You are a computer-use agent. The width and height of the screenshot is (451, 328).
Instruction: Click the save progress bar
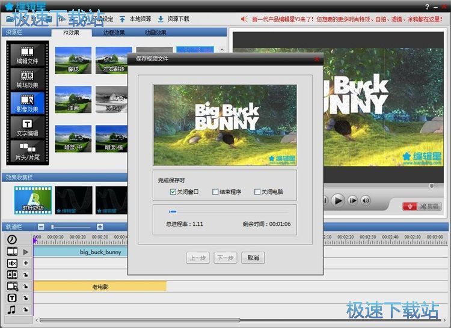(229, 211)
